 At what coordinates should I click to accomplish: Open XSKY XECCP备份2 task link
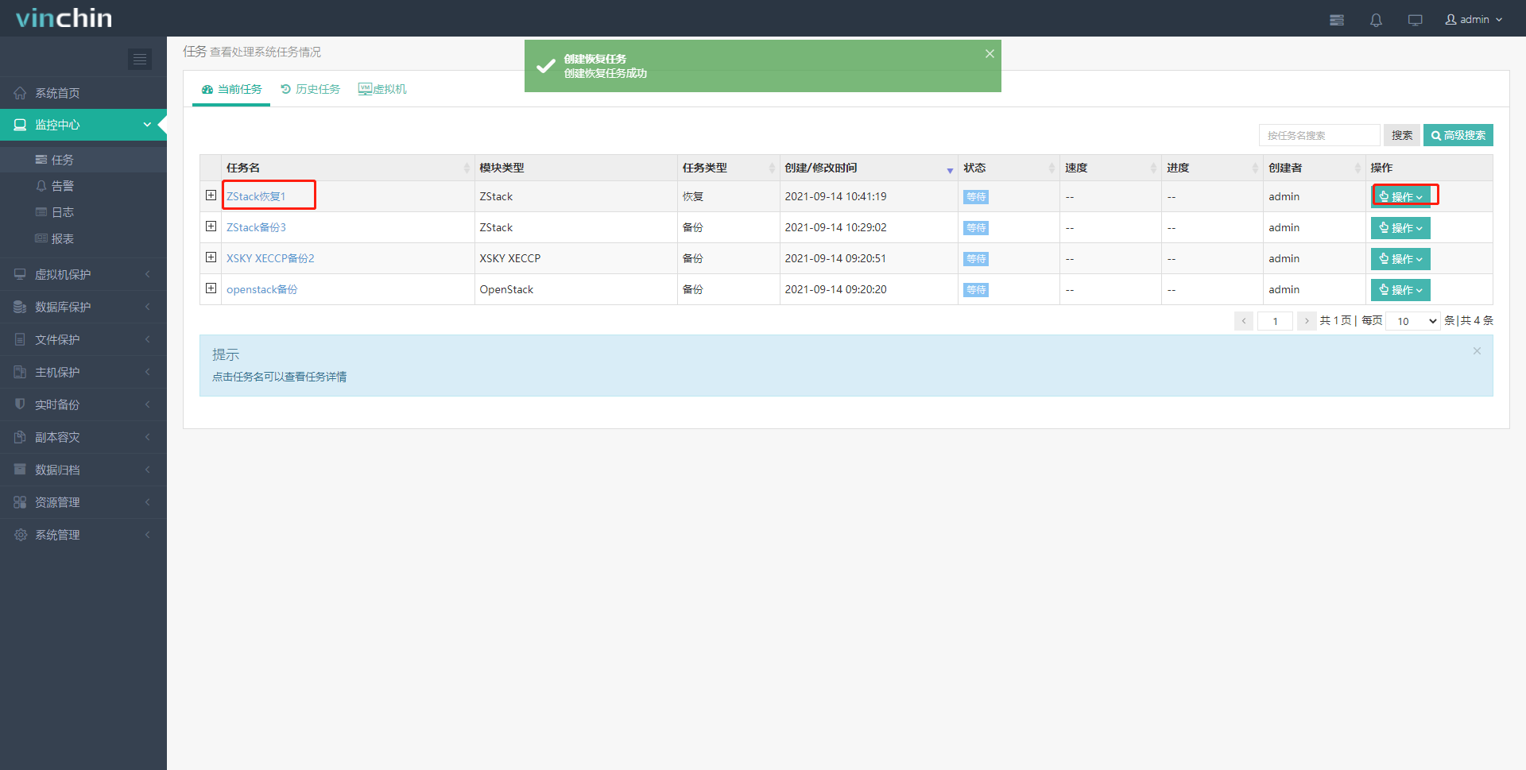point(270,258)
